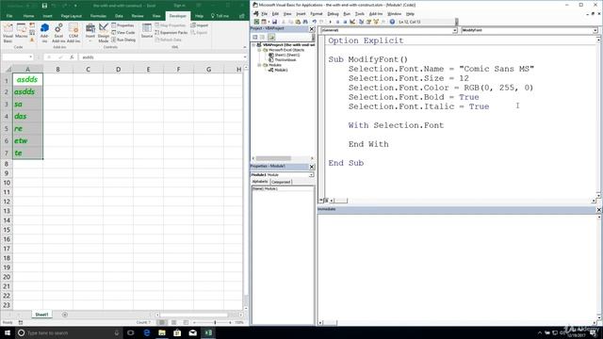Click Expansion Packs in XML group
The image size is (603, 339).
click(x=171, y=33)
